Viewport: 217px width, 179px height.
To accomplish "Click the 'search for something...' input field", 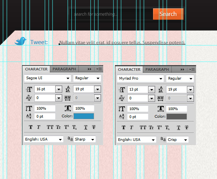I will (111, 14).
